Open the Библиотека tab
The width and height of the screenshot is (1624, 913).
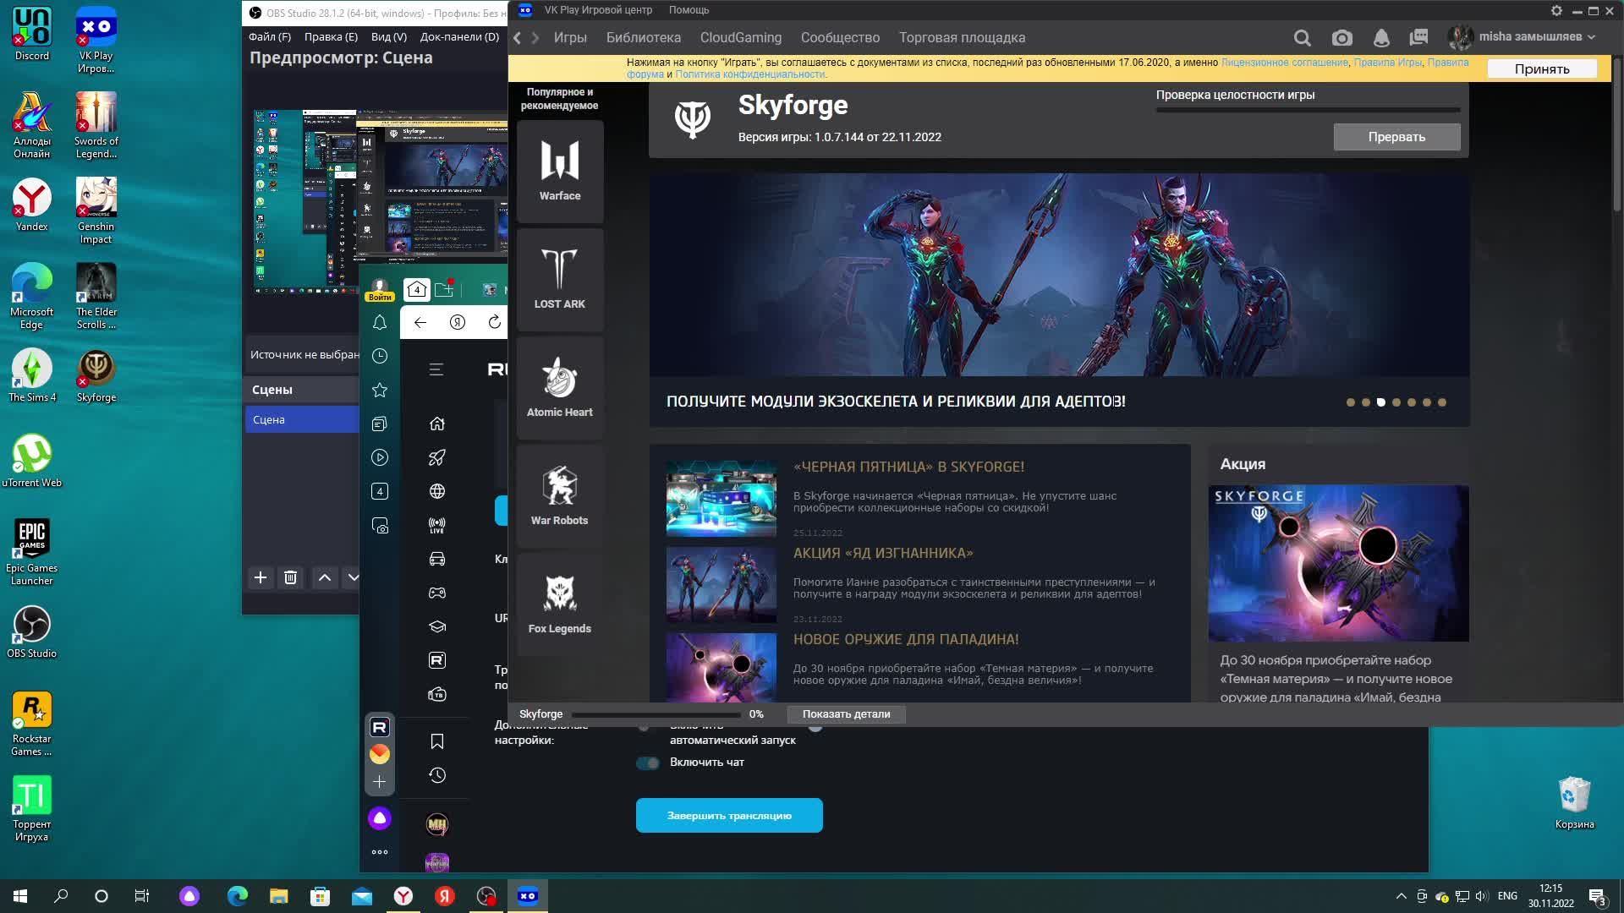tap(643, 38)
